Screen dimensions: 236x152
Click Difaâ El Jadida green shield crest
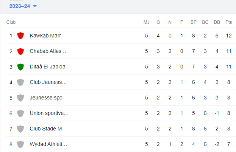coord(21,67)
